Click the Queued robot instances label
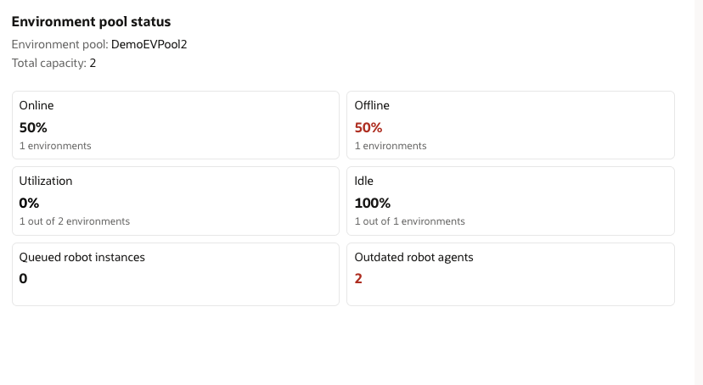The height and width of the screenshot is (385, 703). click(82, 257)
